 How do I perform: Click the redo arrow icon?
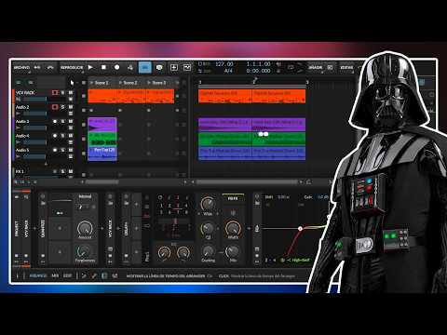[50, 67]
